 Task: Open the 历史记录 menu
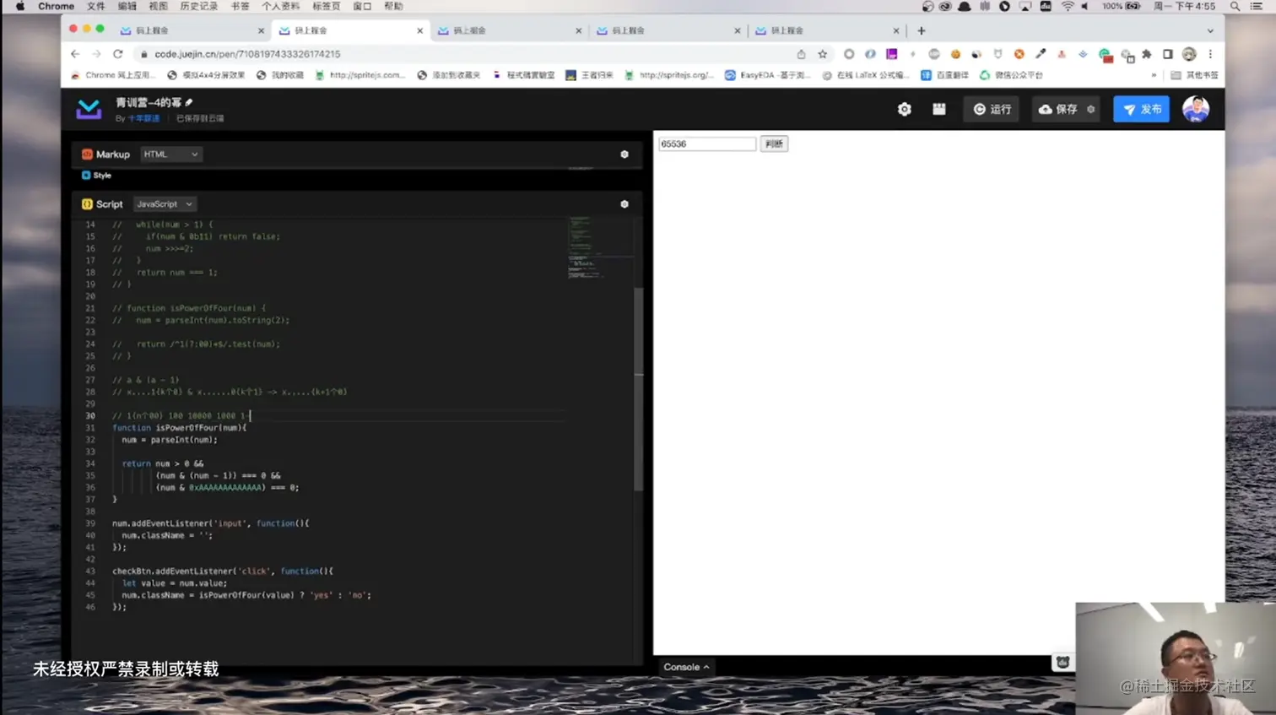(x=198, y=6)
